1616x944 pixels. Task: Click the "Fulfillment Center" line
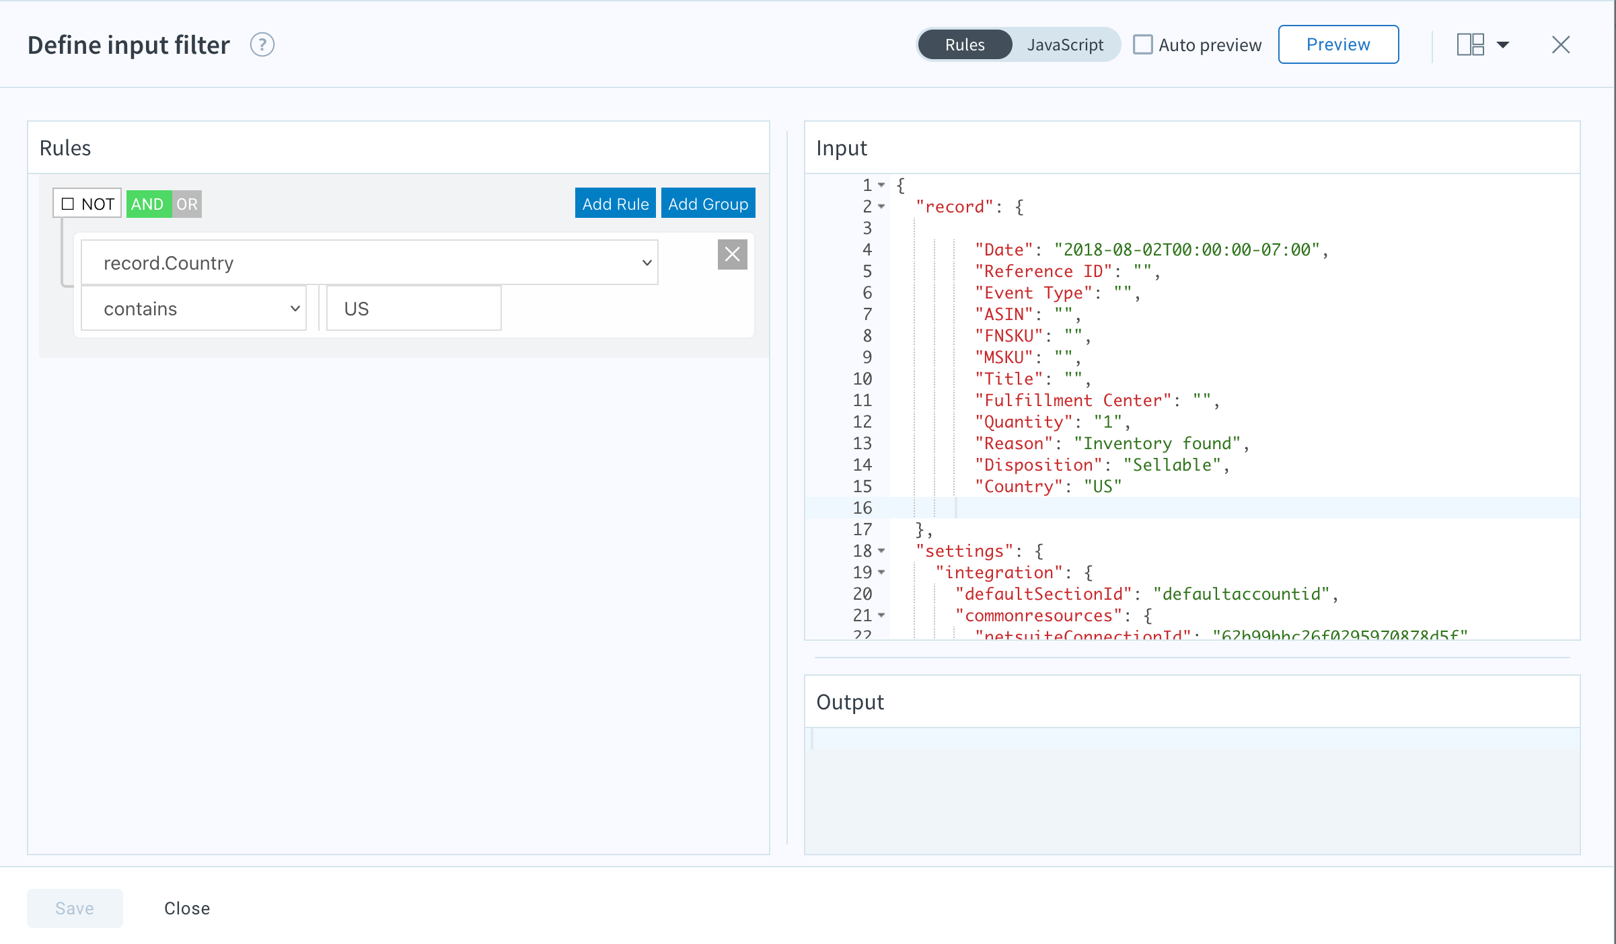pos(1097,400)
